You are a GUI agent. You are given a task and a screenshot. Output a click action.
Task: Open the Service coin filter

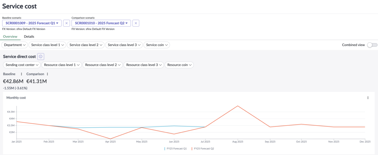click(x=157, y=45)
